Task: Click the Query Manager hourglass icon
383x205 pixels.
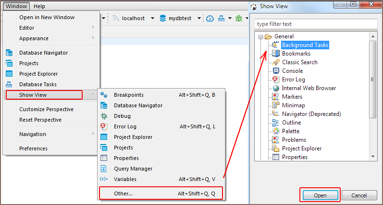Action: (104, 169)
